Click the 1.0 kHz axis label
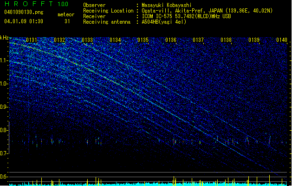 click(4, 84)
